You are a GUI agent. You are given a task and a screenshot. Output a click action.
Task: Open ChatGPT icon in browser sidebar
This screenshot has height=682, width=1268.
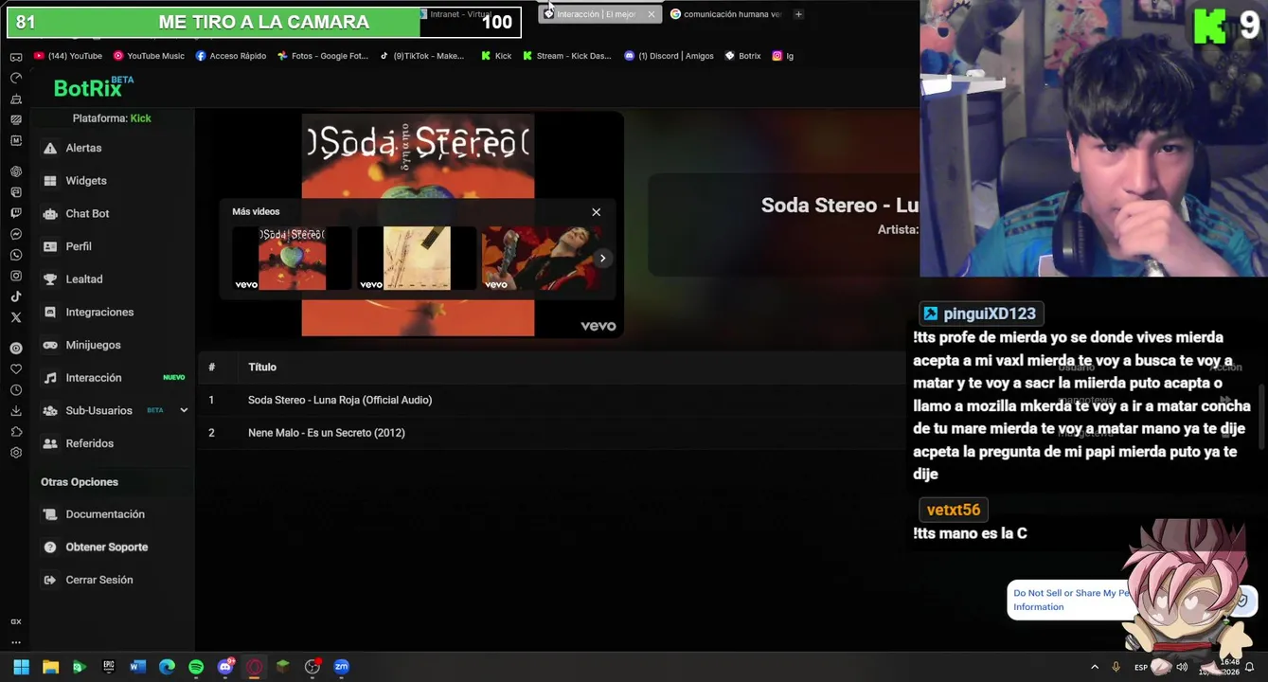click(x=16, y=171)
